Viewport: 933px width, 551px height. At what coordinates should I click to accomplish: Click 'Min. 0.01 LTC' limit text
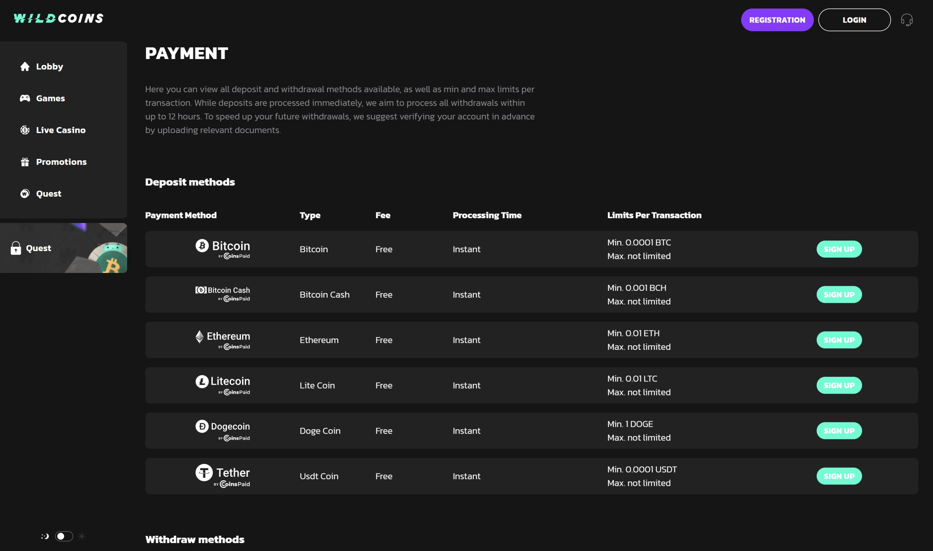coord(632,379)
